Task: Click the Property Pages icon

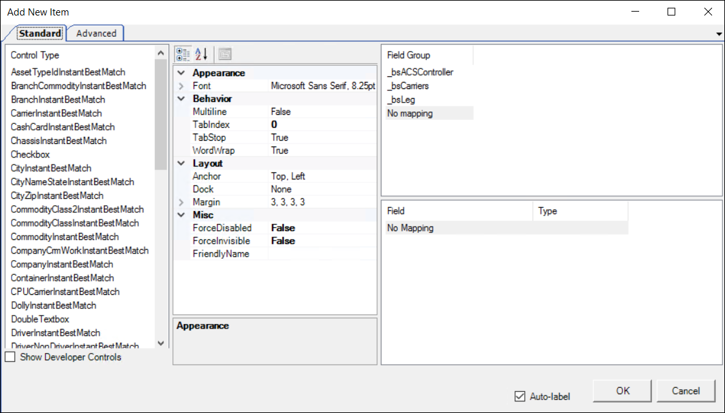Action: (x=225, y=54)
